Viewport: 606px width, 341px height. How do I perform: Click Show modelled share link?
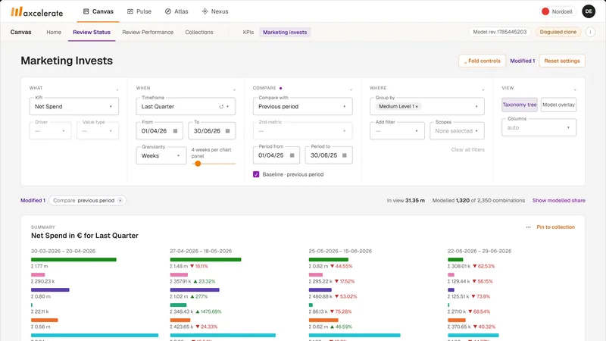558,200
